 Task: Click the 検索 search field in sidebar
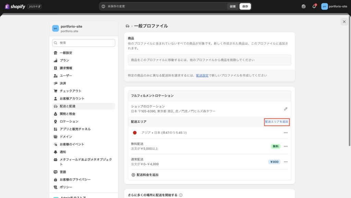click(84, 43)
